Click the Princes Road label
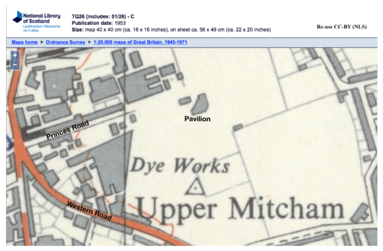The image size is (383, 251). point(67,130)
